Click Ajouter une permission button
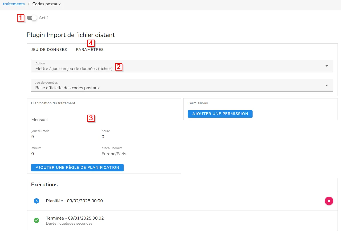This screenshot has height=231, width=341. click(220, 114)
